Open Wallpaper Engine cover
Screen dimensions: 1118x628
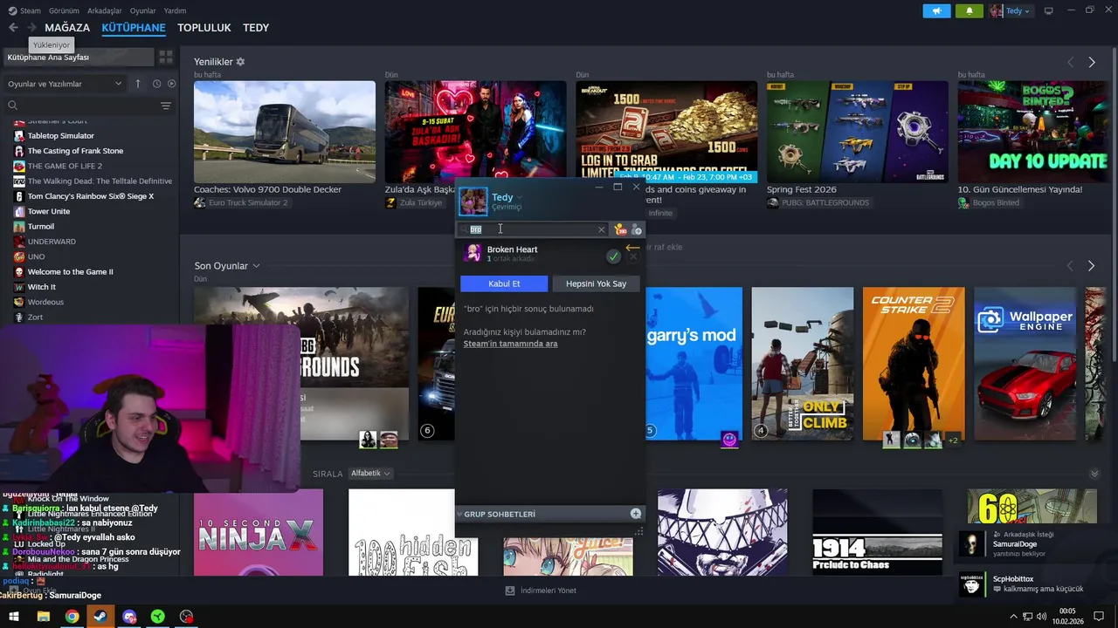point(1025,364)
